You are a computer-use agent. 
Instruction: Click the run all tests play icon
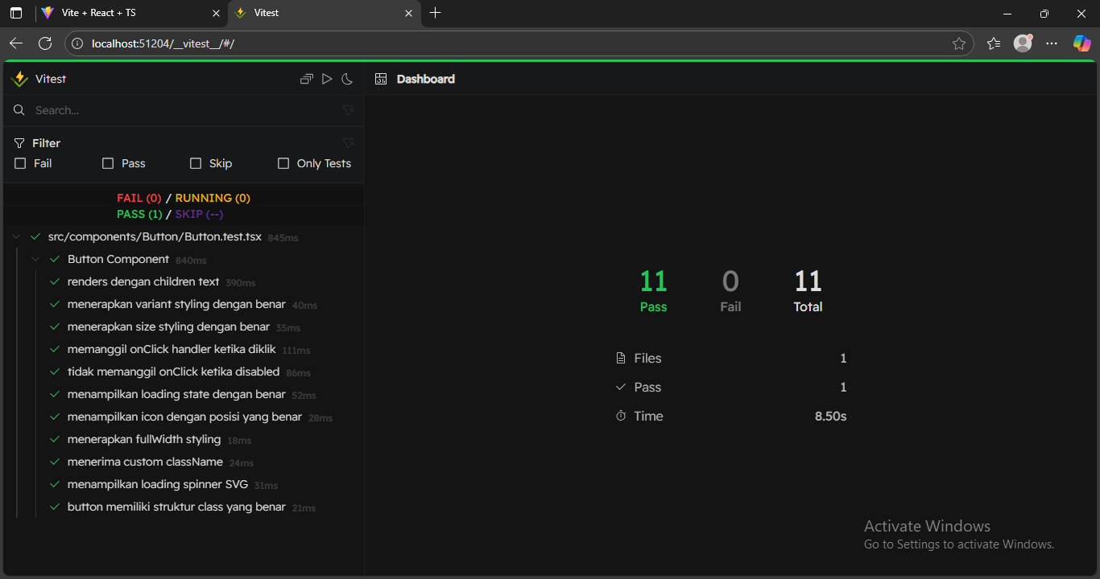pos(327,79)
